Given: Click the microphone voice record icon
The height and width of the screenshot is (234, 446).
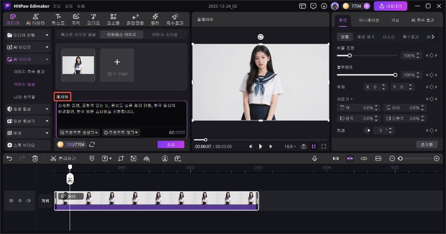Looking at the screenshot, I should point(315,158).
